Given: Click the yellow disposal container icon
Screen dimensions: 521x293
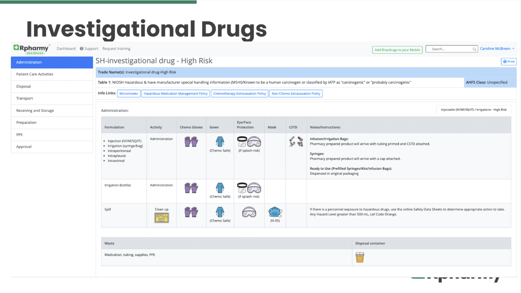Looking at the screenshot, I should pos(360,257).
